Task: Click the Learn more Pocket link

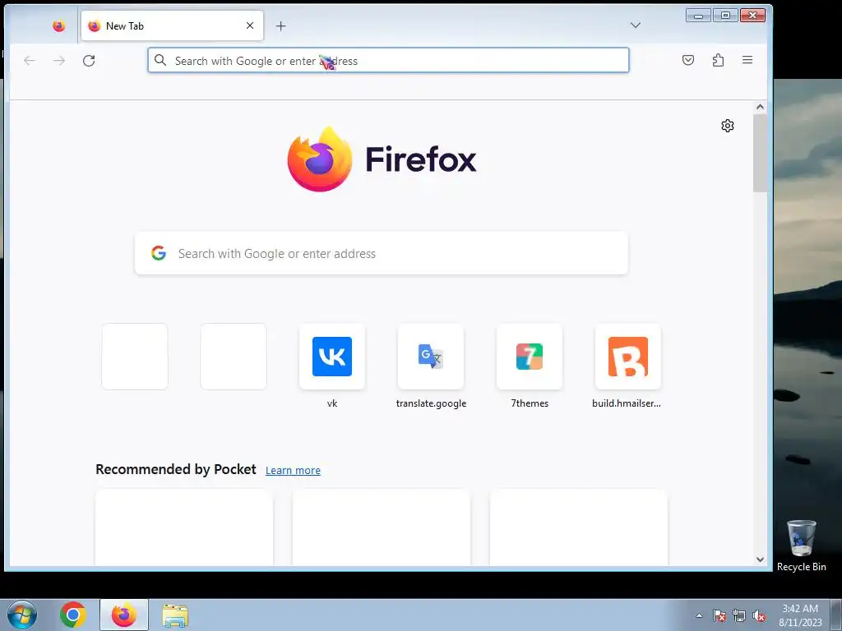Action: [x=293, y=471]
